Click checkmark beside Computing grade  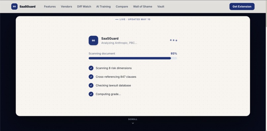[91, 94]
